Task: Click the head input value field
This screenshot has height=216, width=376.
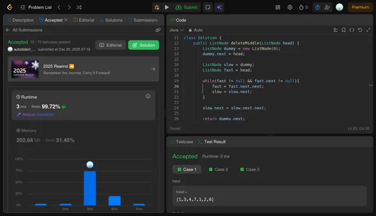Action: pos(269,196)
